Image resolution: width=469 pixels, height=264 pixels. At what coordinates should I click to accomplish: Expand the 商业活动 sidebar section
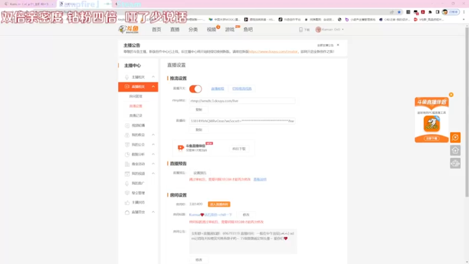click(x=153, y=164)
